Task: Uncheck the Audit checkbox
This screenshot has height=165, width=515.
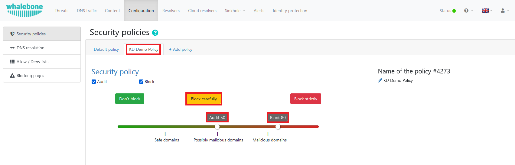Action: pyautogui.click(x=94, y=82)
